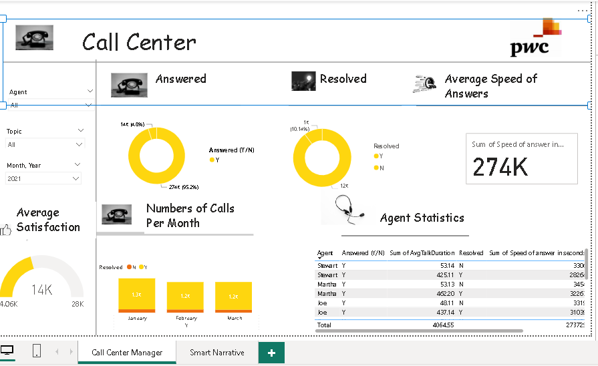Click the telephone image beside Numbers of Calls Per Month
598x366 pixels.
(x=117, y=214)
